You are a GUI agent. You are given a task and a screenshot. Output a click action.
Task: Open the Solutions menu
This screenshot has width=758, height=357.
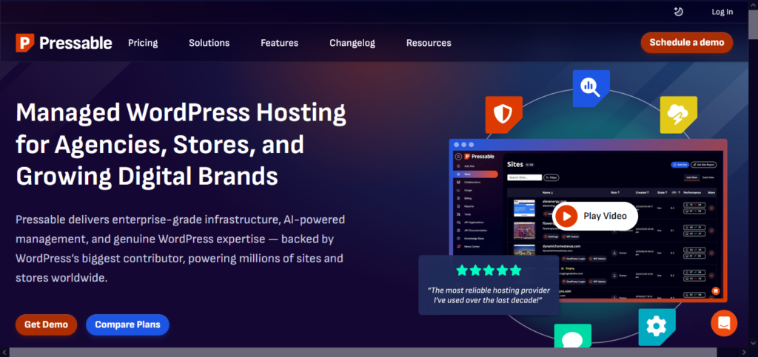pyautogui.click(x=209, y=43)
